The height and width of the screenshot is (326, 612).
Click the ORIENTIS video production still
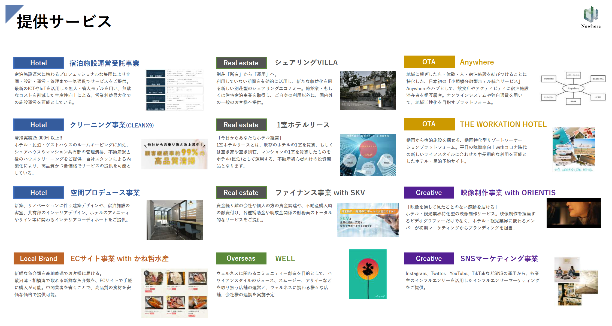tap(573, 213)
